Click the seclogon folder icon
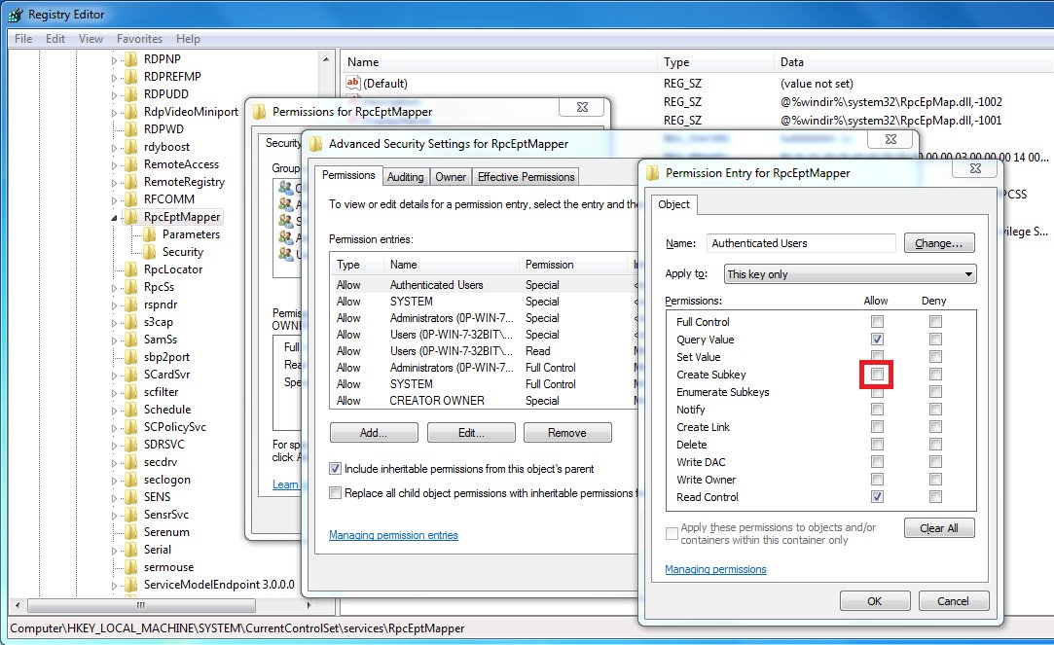The width and height of the screenshot is (1054, 645). coord(131,480)
